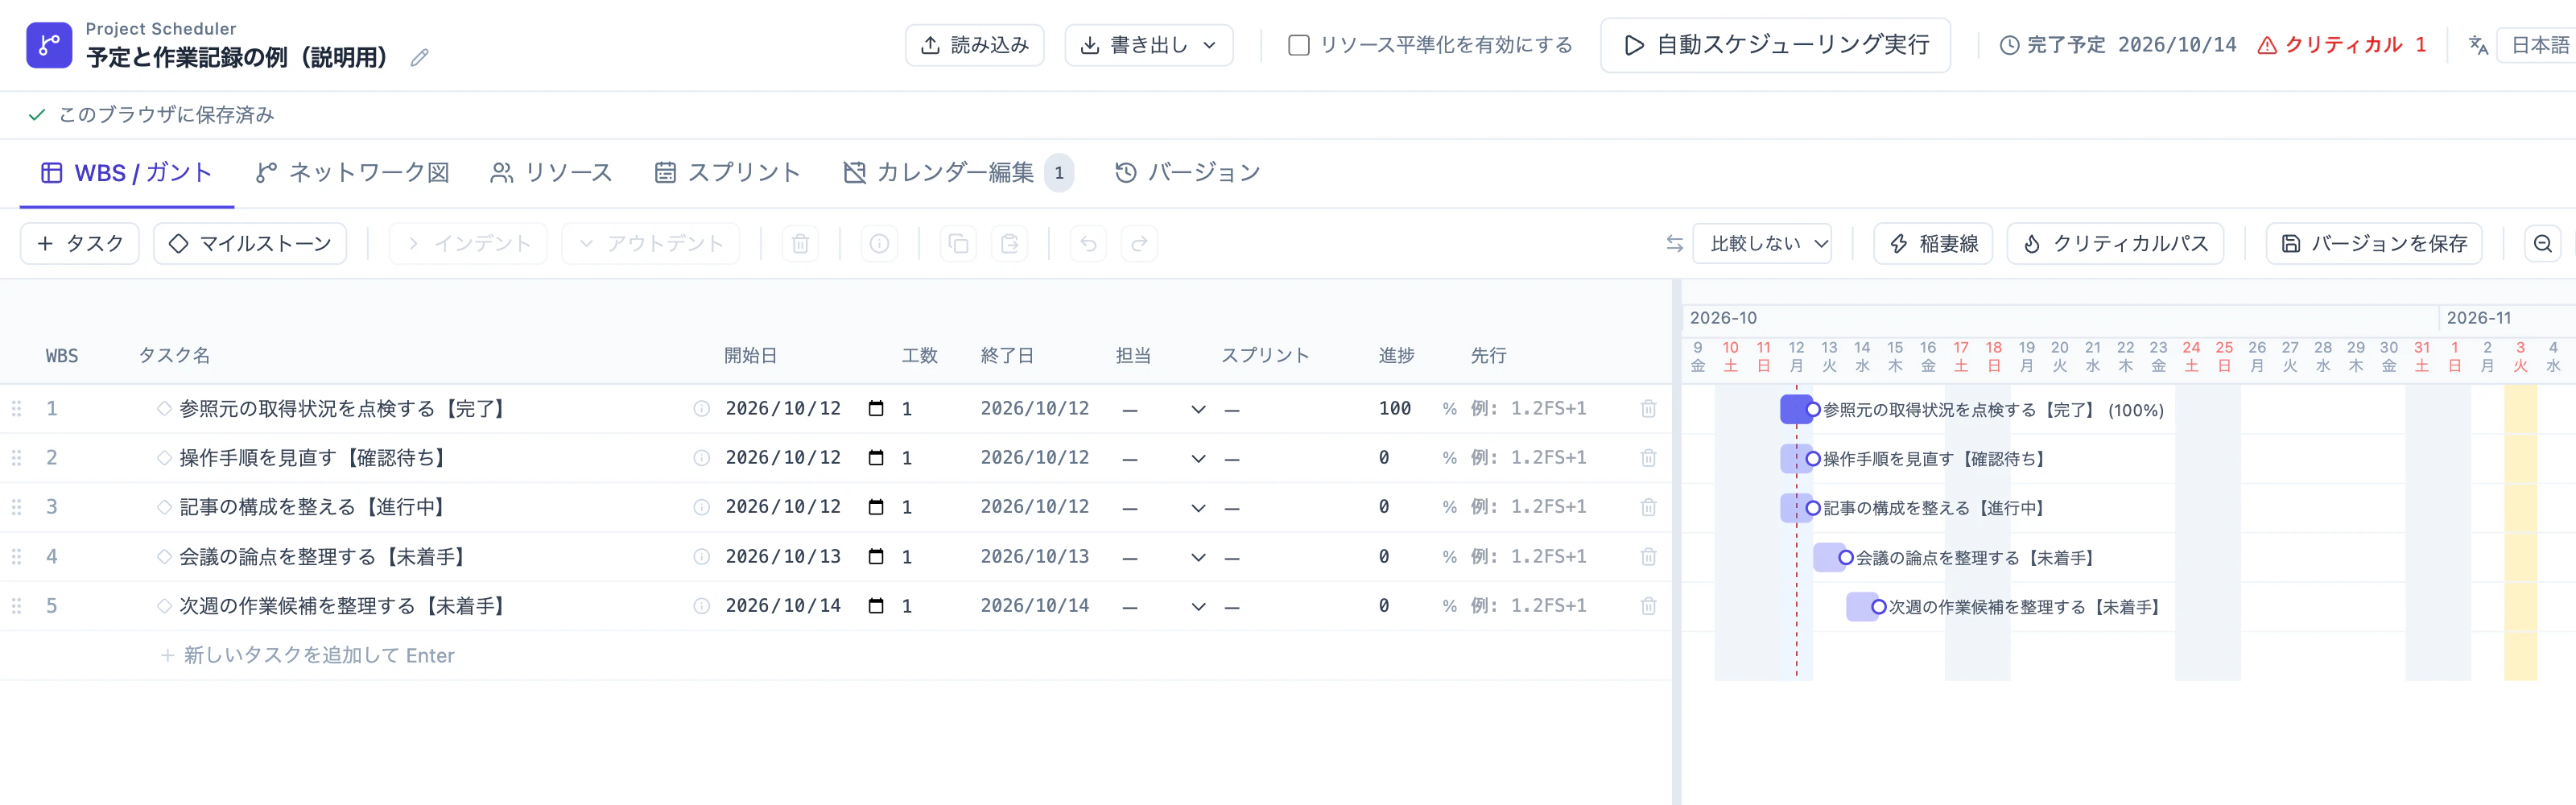Click the インデント button
The height and width of the screenshot is (805, 2576).
click(x=468, y=244)
